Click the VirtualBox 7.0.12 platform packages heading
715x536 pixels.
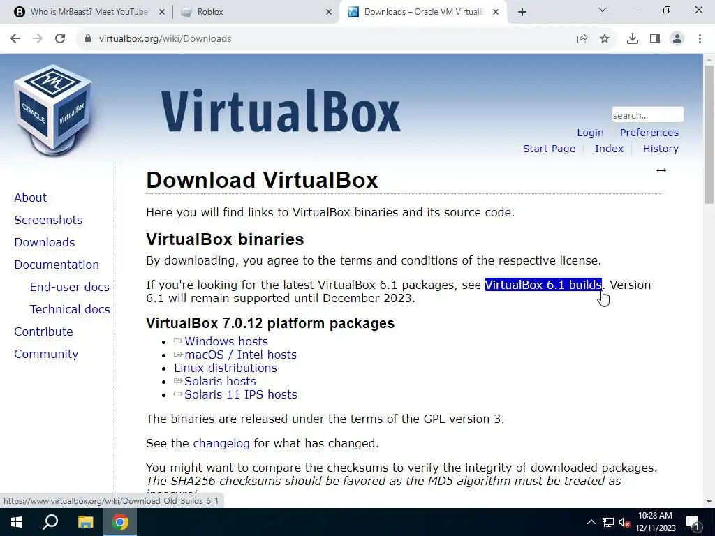coord(270,323)
